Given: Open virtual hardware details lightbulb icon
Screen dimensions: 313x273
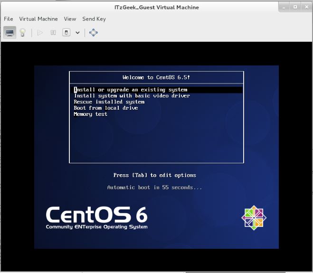Looking at the screenshot, I should [x=22, y=33].
